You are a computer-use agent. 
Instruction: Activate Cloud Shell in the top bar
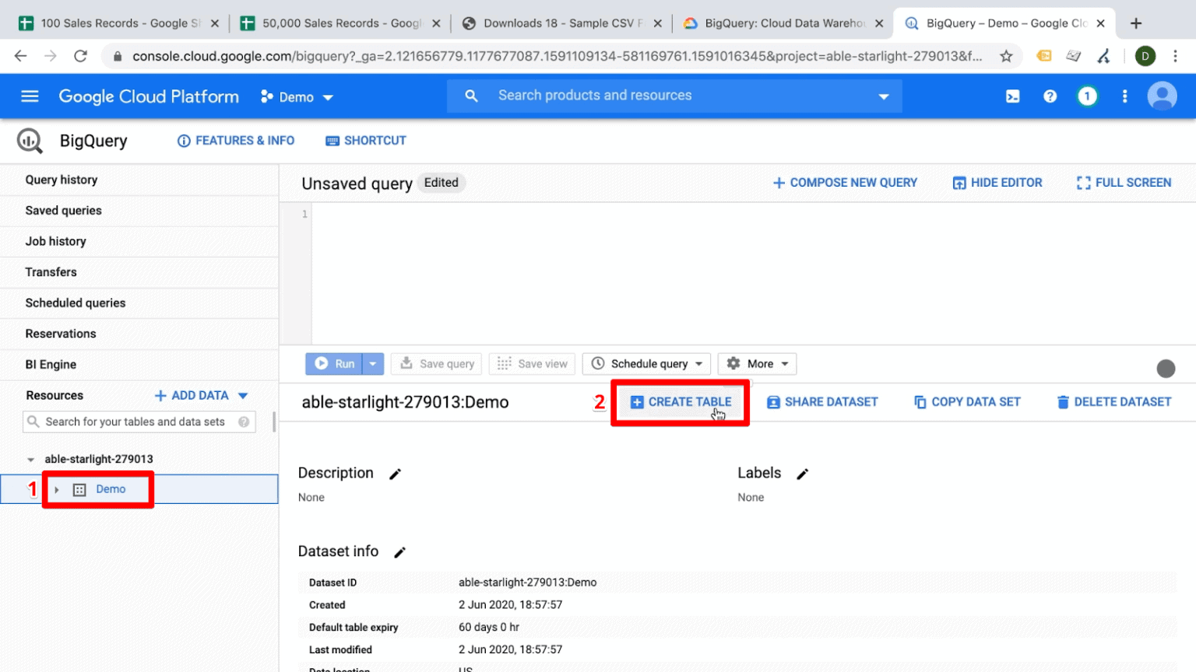(1013, 96)
